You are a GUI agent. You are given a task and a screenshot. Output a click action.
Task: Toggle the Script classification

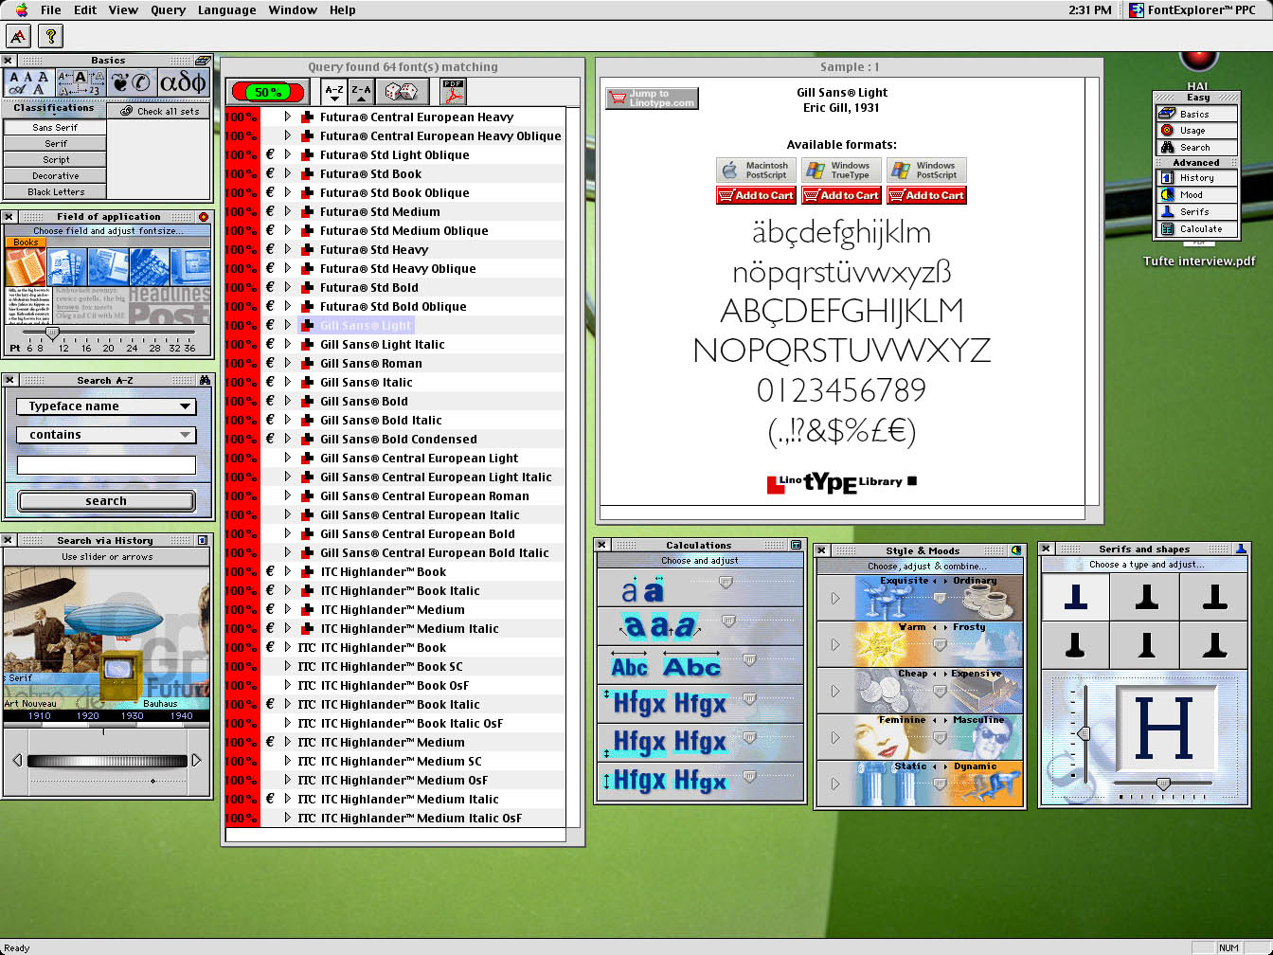click(55, 160)
